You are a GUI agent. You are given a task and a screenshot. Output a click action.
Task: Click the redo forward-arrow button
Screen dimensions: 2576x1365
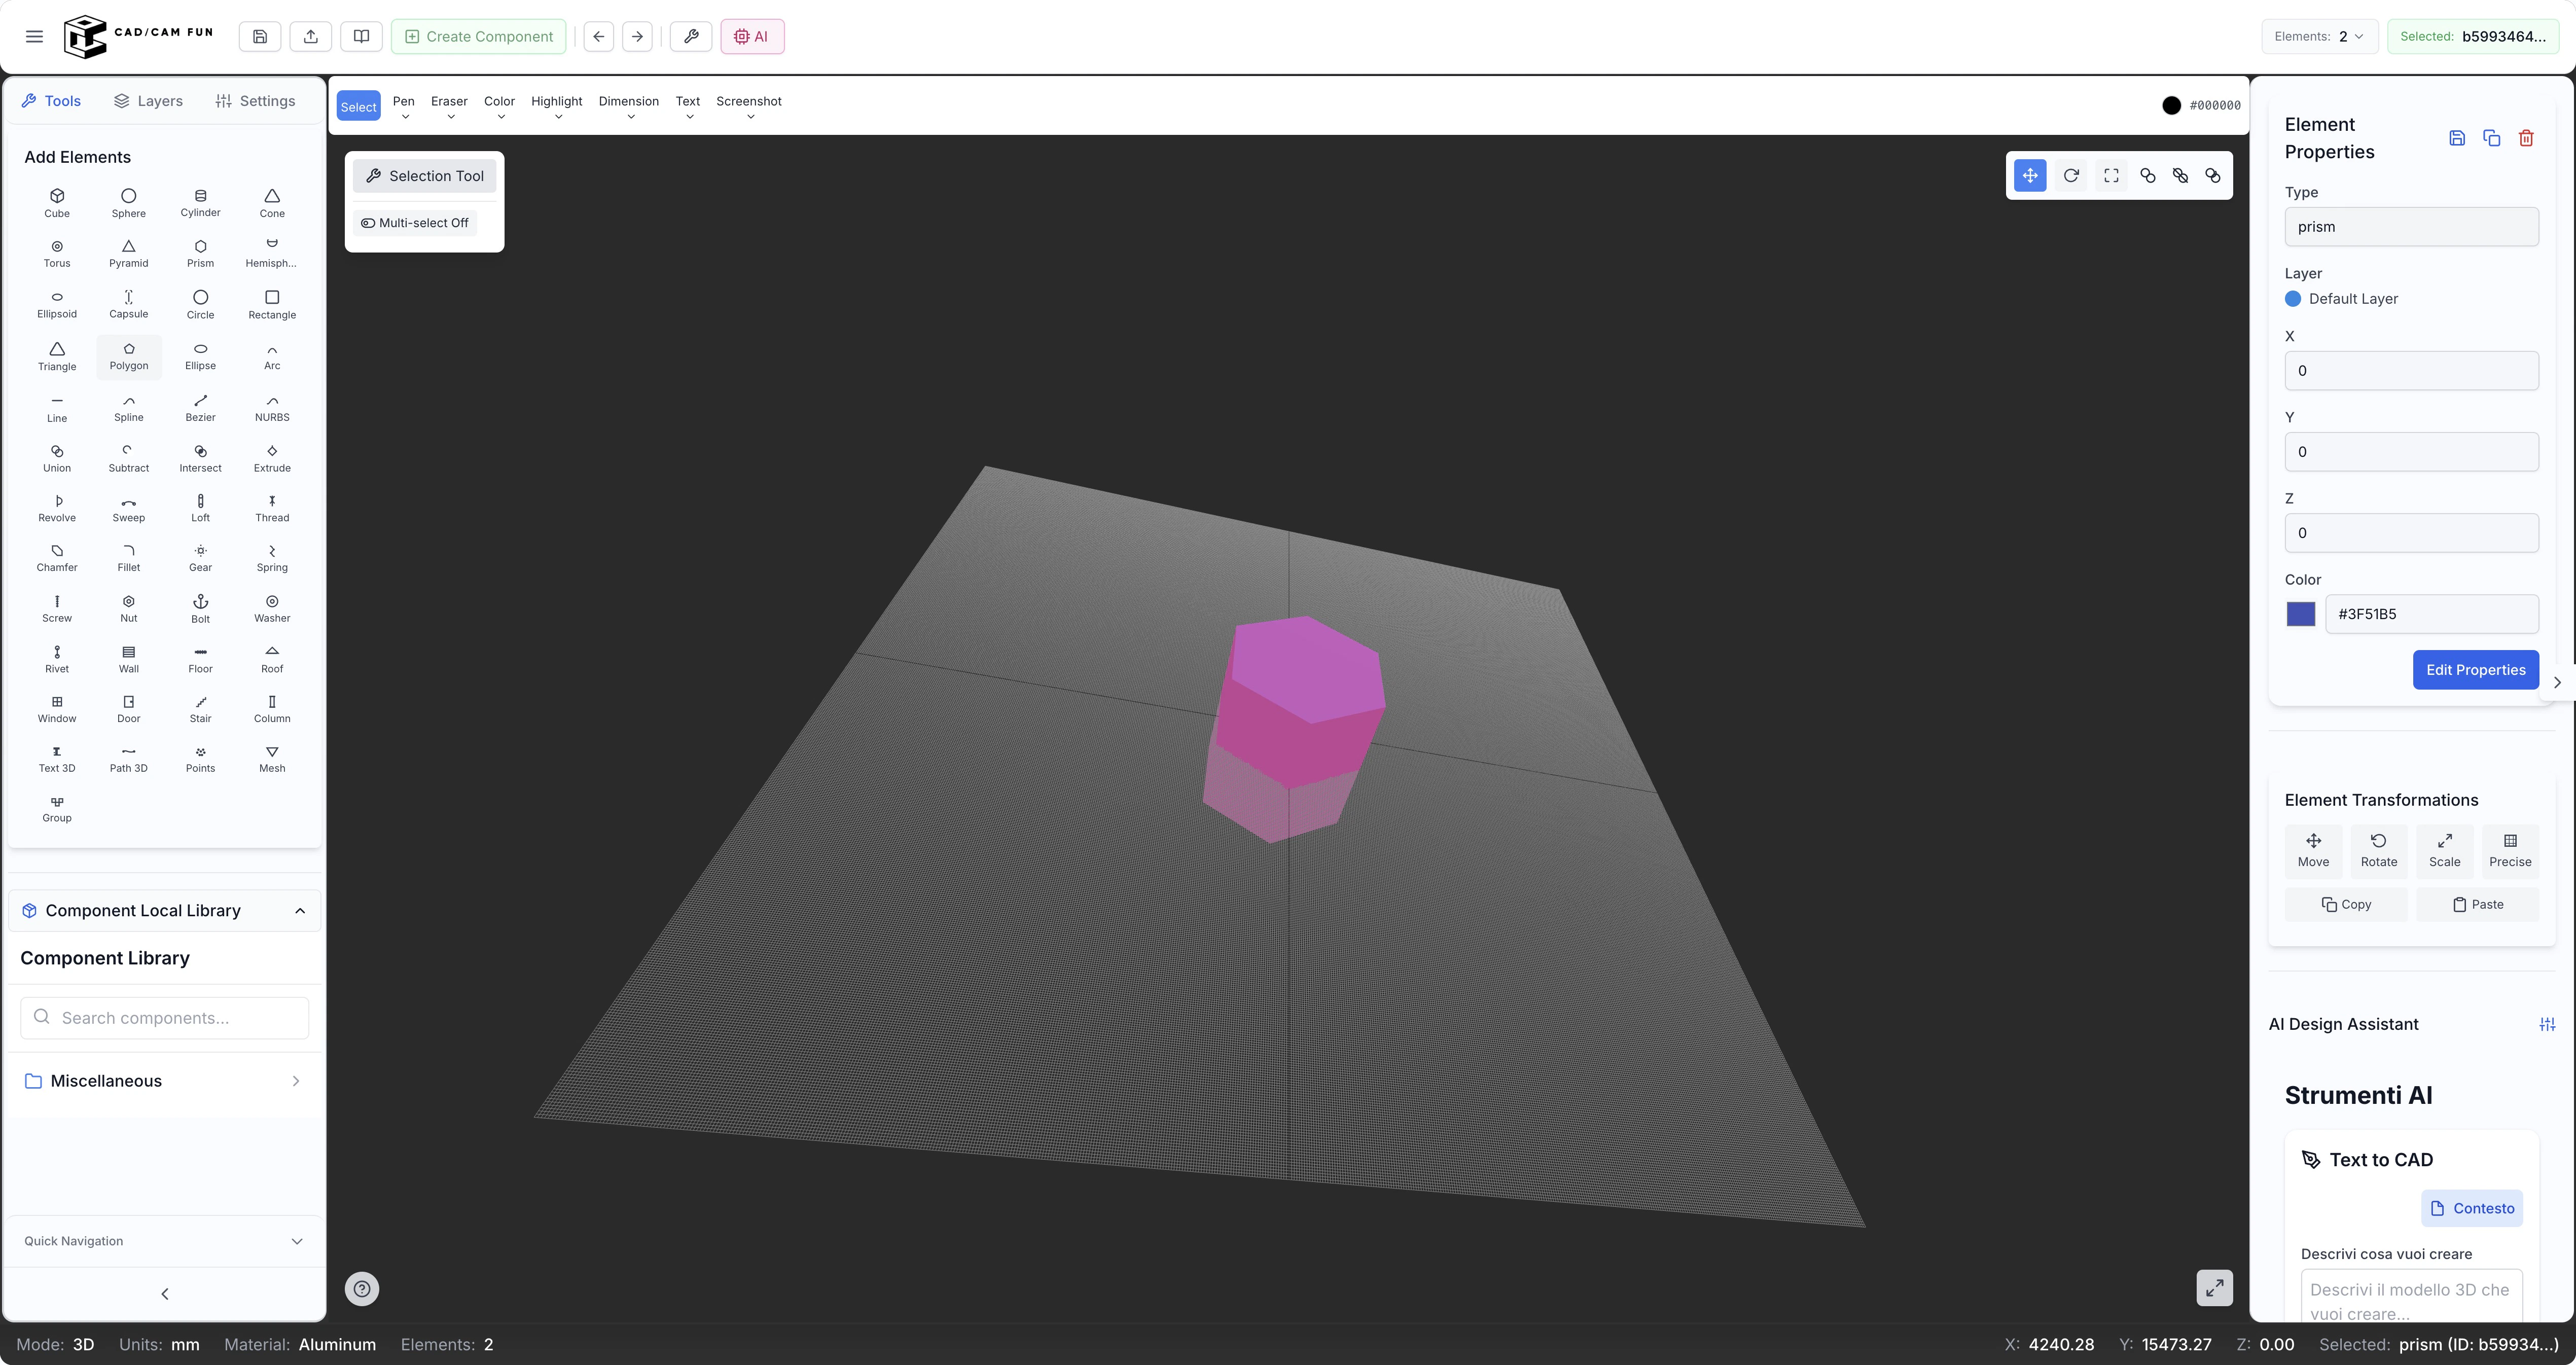coord(637,37)
